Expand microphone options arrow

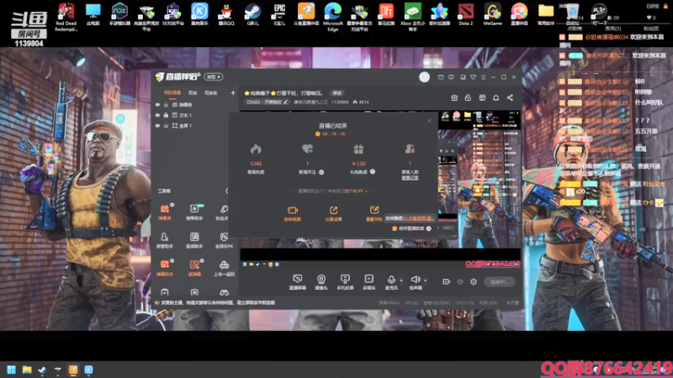click(401, 281)
